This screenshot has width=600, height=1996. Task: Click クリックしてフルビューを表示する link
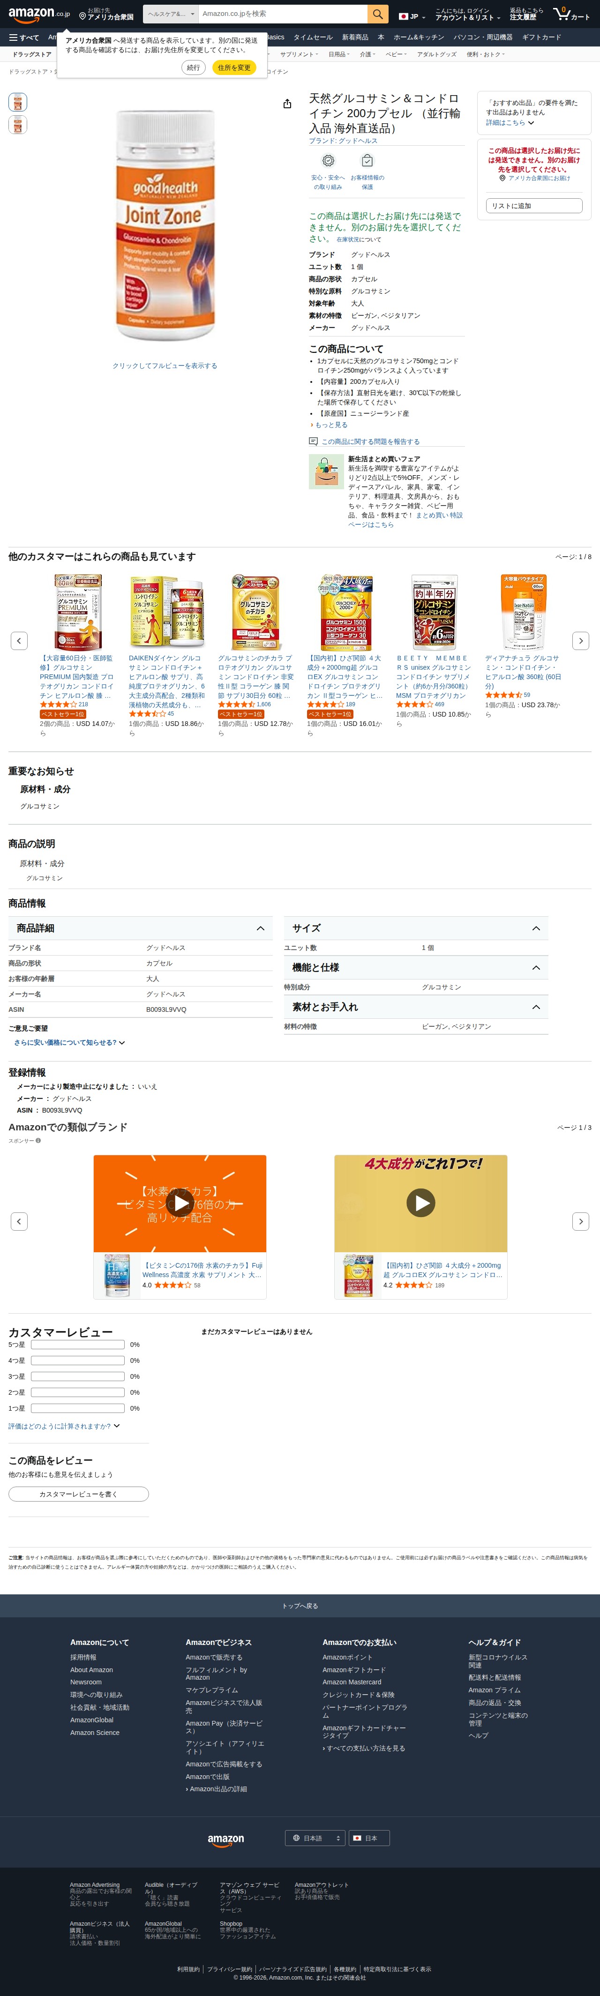click(165, 366)
